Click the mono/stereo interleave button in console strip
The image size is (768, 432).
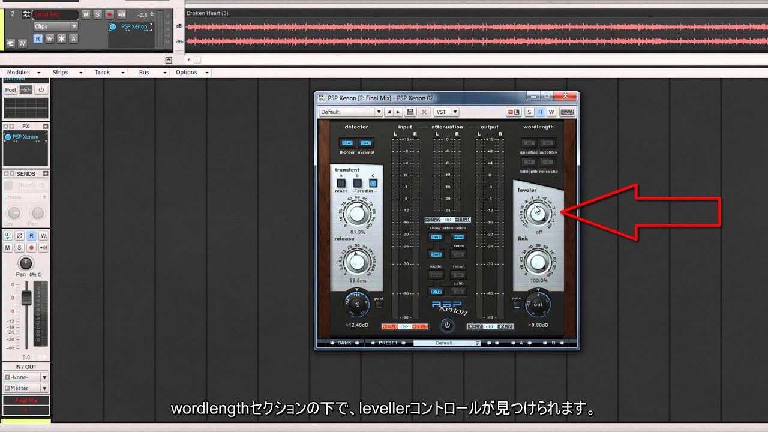click(8, 236)
